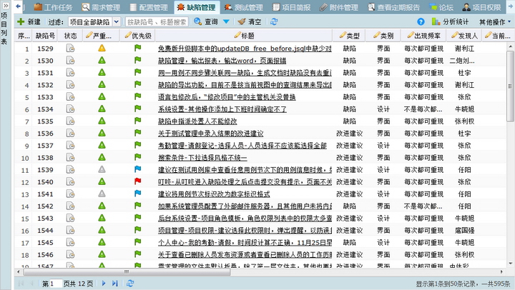Open 分析统计 statistics
Image resolution: width=515 pixels, height=290 pixels.
point(450,21)
